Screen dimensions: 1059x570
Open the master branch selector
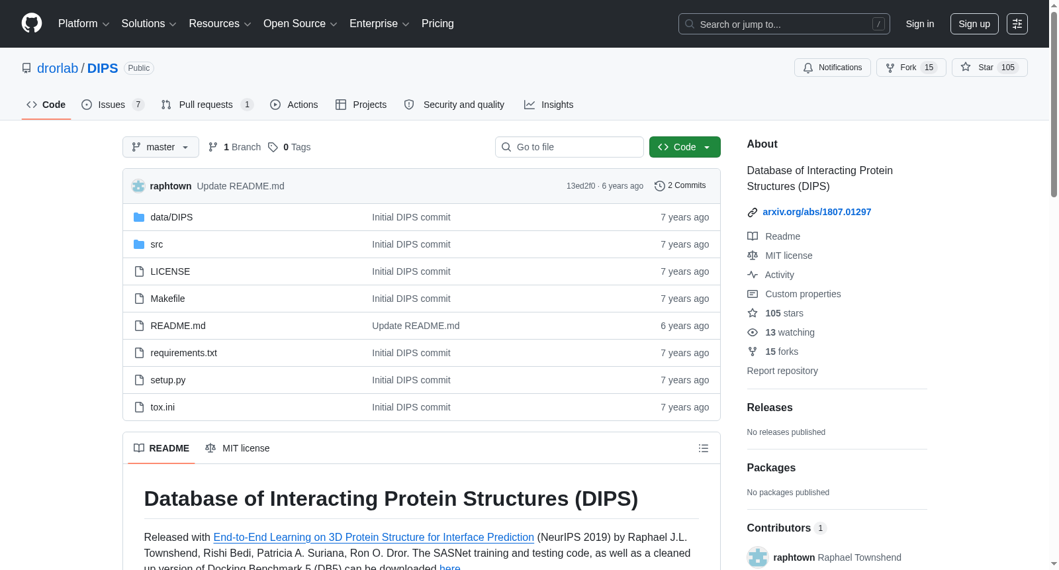pos(160,147)
